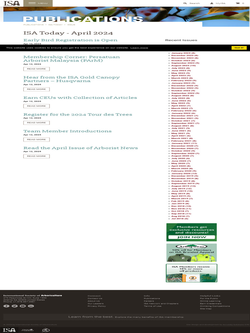Viewport: 250px width, 333px height.
Task: Open the shopping cart icon
Action: point(238,3)
